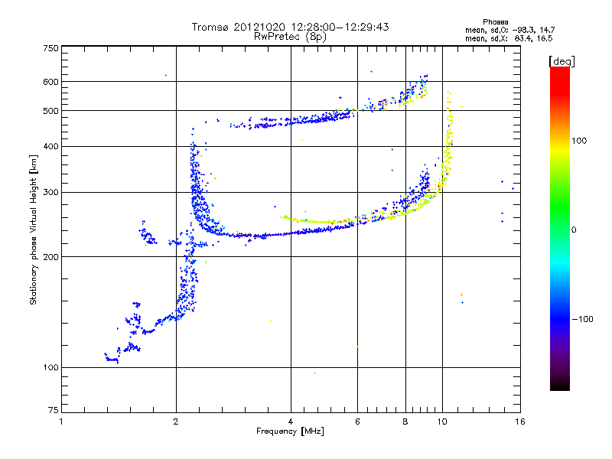Image resolution: width=612 pixels, height=459 pixels.
Task: Click the plot title 'Tromsø 20121020 12:28:00-12:29:43'
Action: tap(290, 27)
